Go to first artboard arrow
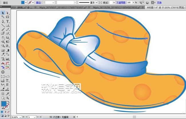This screenshot has height=119, width=186. click(23, 117)
